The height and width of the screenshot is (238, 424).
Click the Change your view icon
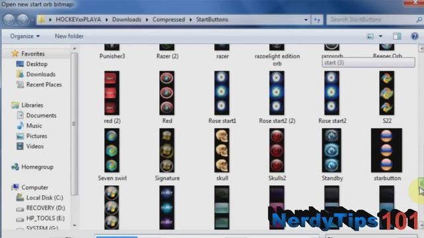pos(370,36)
